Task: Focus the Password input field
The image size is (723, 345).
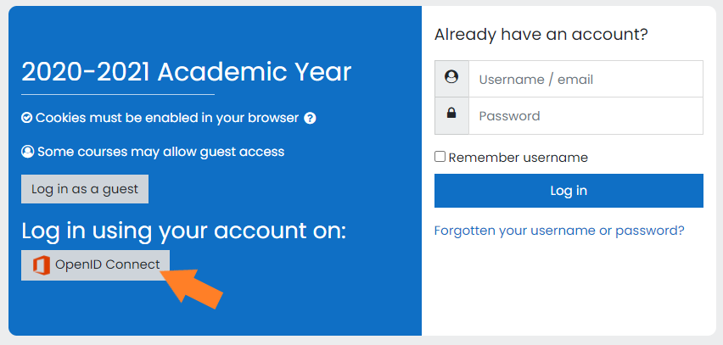Action: click(x=586, y=115)
